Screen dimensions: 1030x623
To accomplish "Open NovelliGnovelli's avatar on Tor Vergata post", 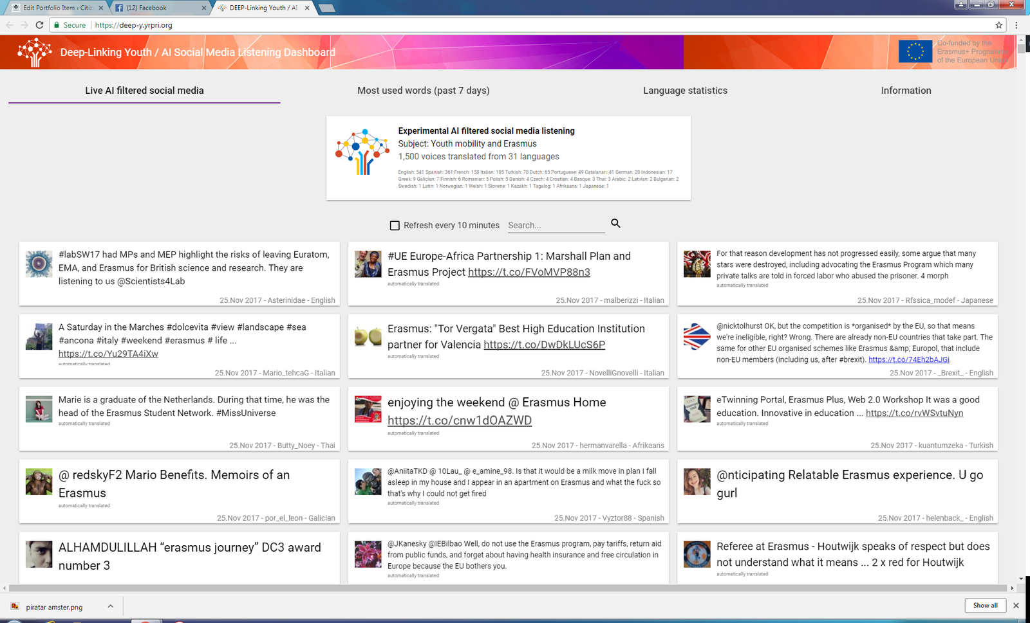I will (x=368, y=337).
